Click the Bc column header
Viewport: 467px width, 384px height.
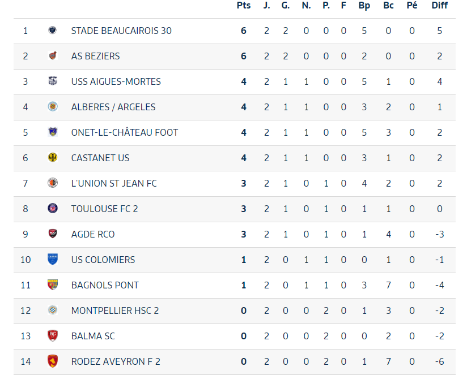pyautogui.click(x=388, y=5)
